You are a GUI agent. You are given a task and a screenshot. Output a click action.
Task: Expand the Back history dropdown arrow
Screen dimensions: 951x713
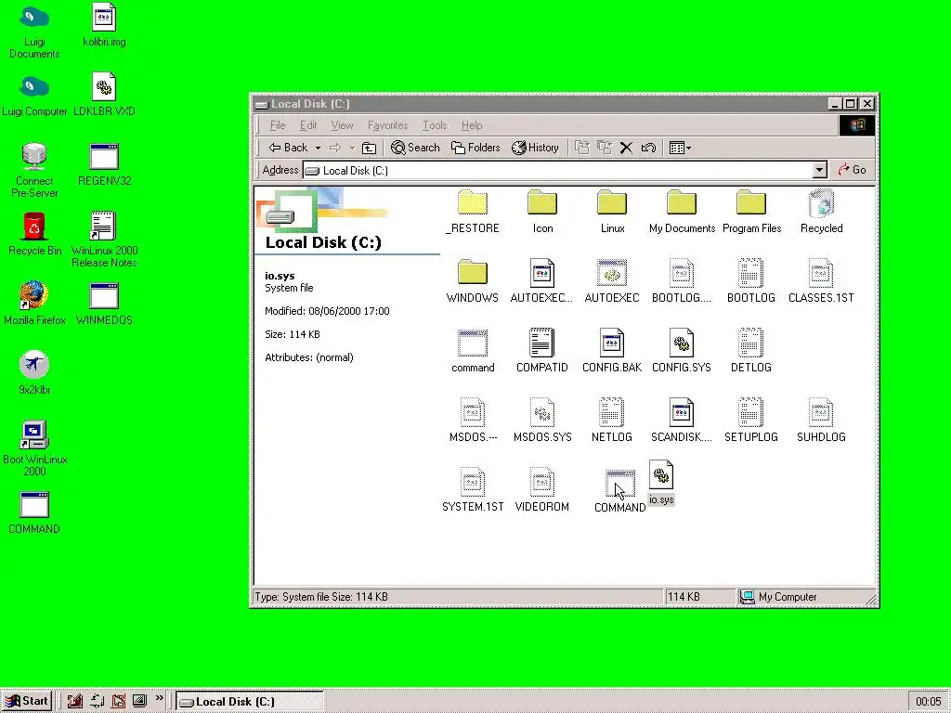click(318, 148)
